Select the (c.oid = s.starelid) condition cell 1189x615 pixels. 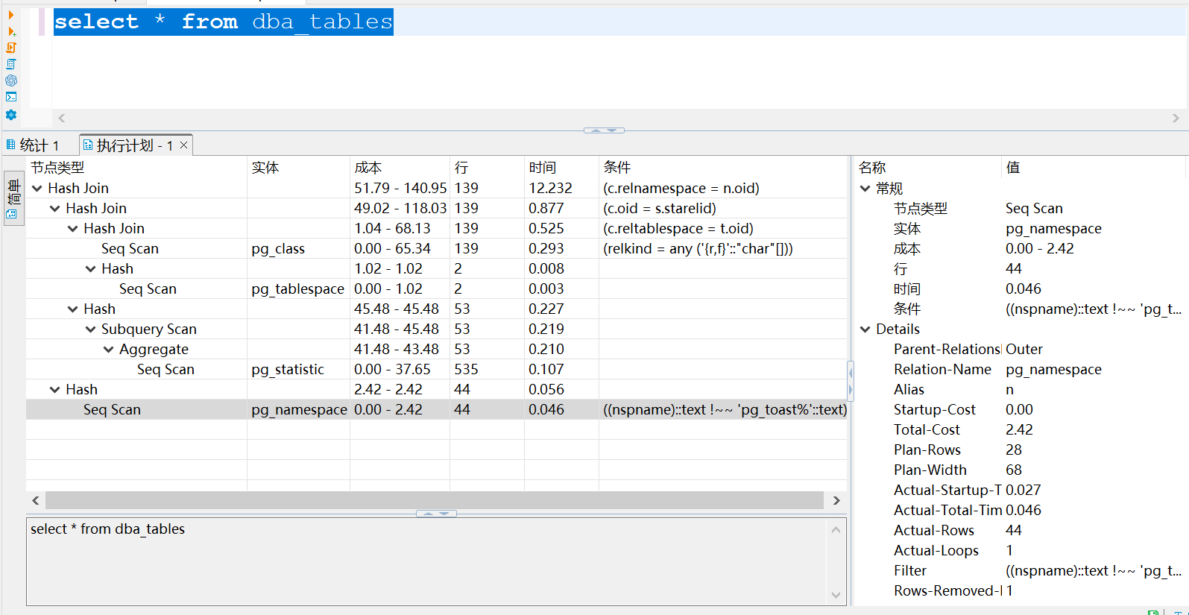(723, 209)
